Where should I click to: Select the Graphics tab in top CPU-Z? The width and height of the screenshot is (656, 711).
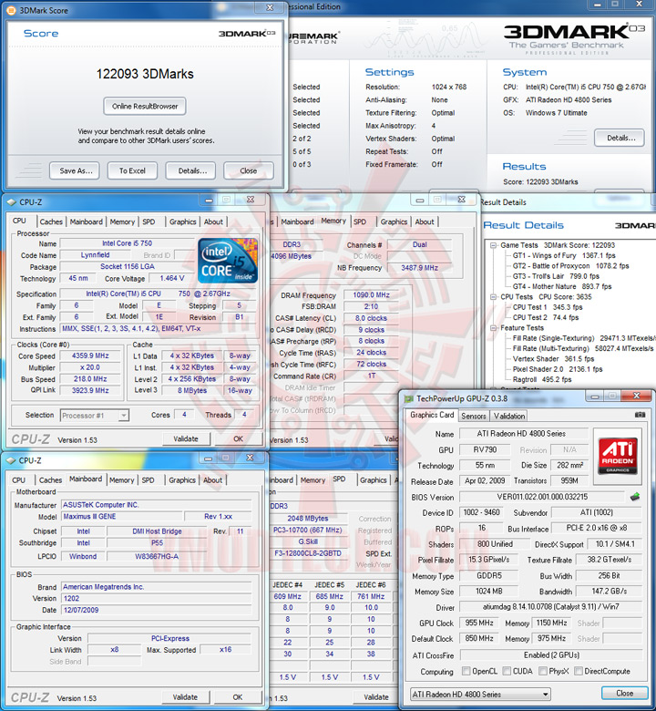[x=183, y=222]
